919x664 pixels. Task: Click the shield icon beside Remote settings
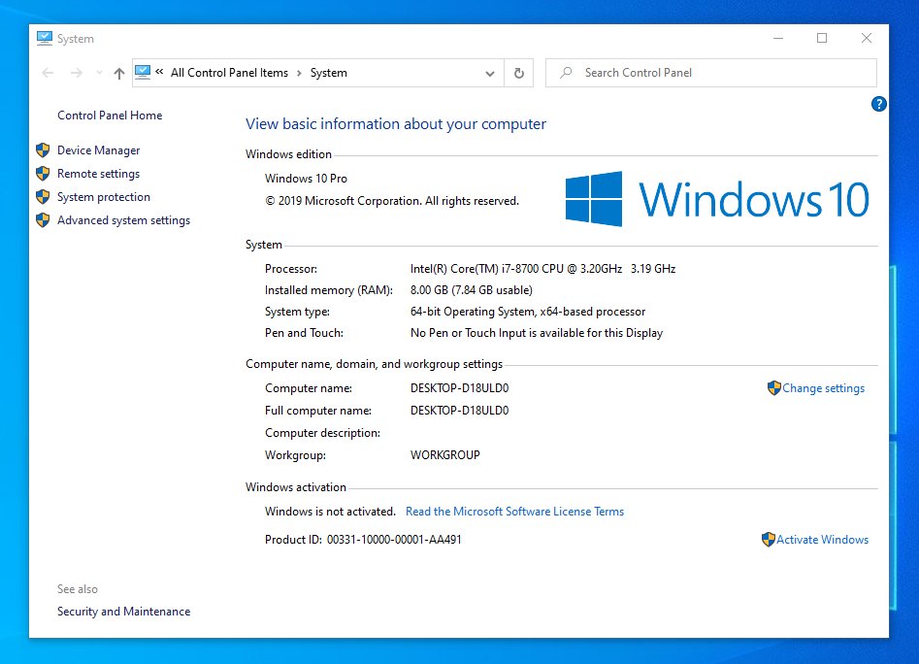[43, 174]
